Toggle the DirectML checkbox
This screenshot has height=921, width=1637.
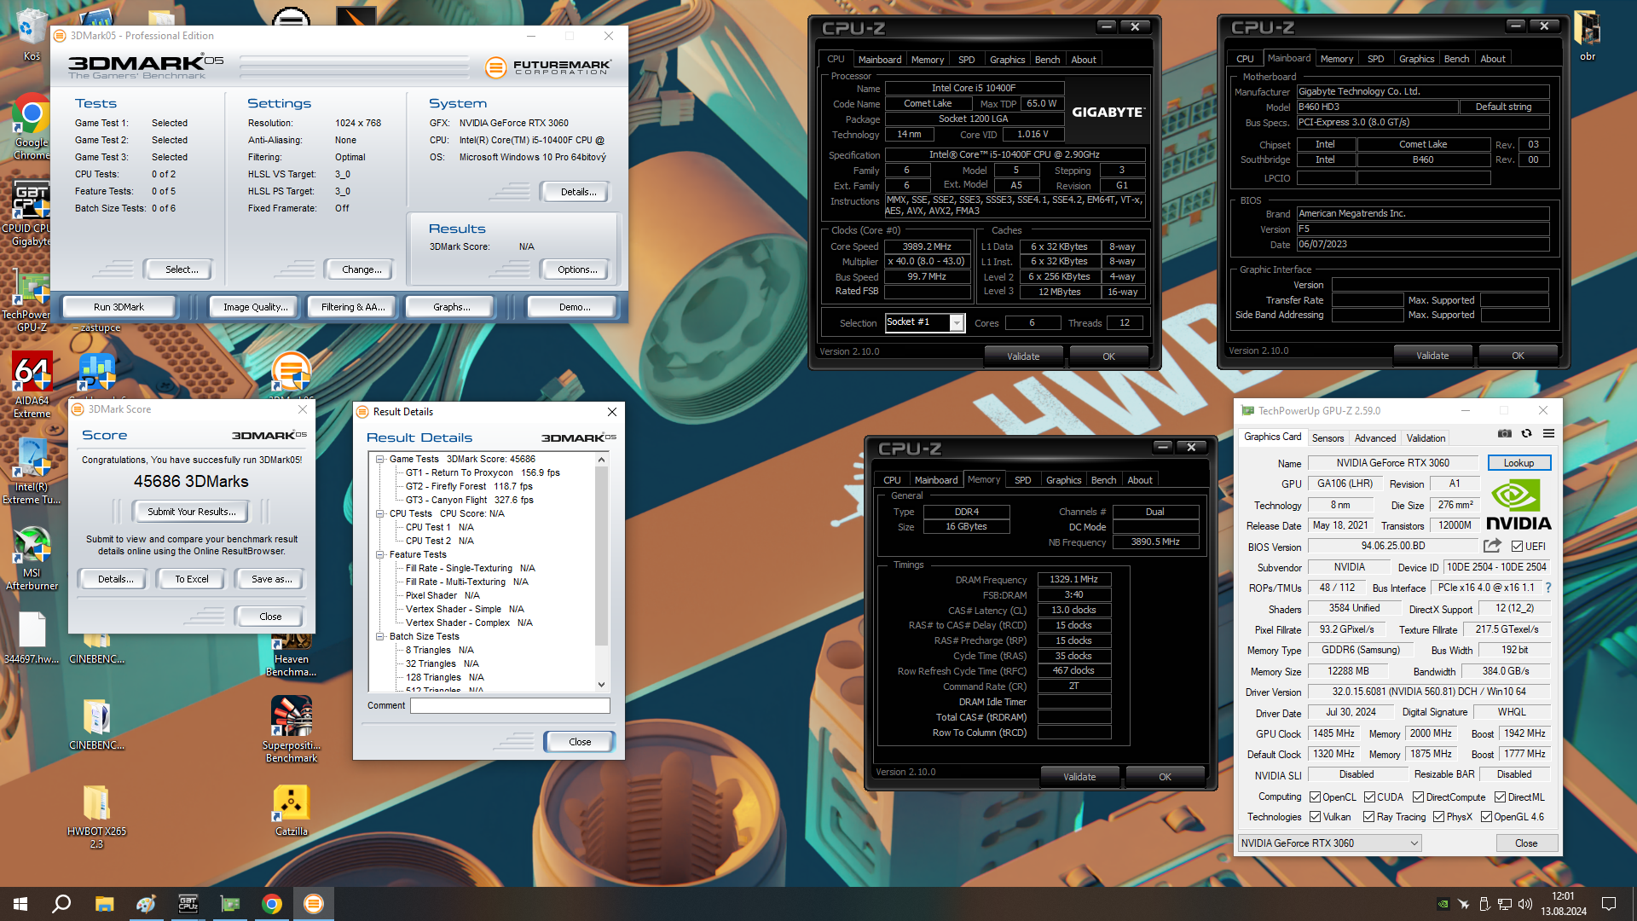[x=1501, y=797]
